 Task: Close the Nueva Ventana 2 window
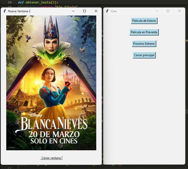96,11
